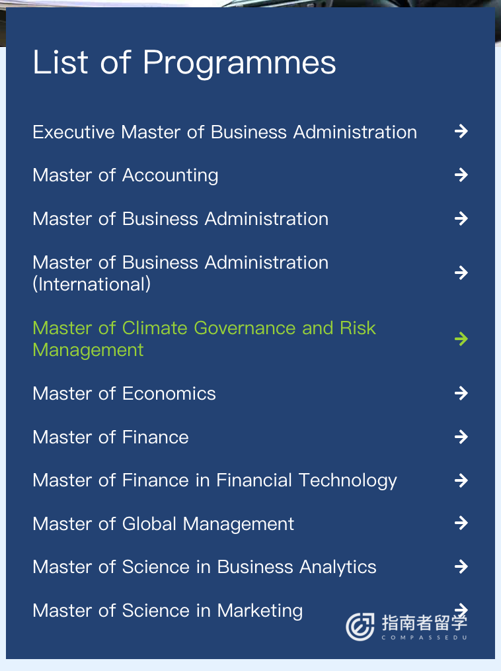Viewport: 501px width, 671px height.
Task: Click arrow for Master of Science in Business Analytics
Action: point(461,566)
